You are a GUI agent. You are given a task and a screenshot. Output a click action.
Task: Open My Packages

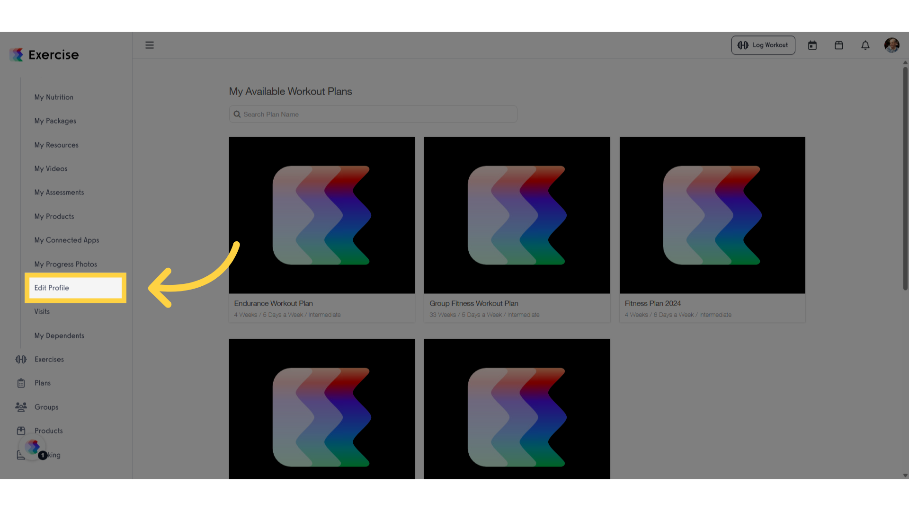coord(55,121)
